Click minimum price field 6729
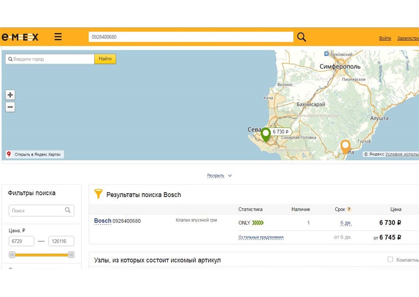Viewport: 419px width, 297px height. click(21, 241)
